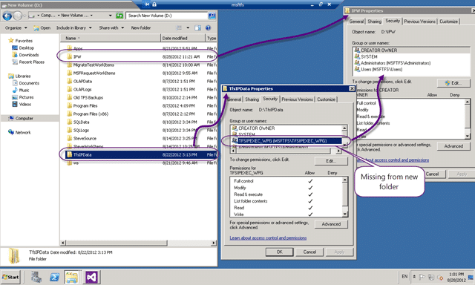Screen dimensions: 475x285
Task: Expand the Share with dropdown
Action: click(111, 28)
